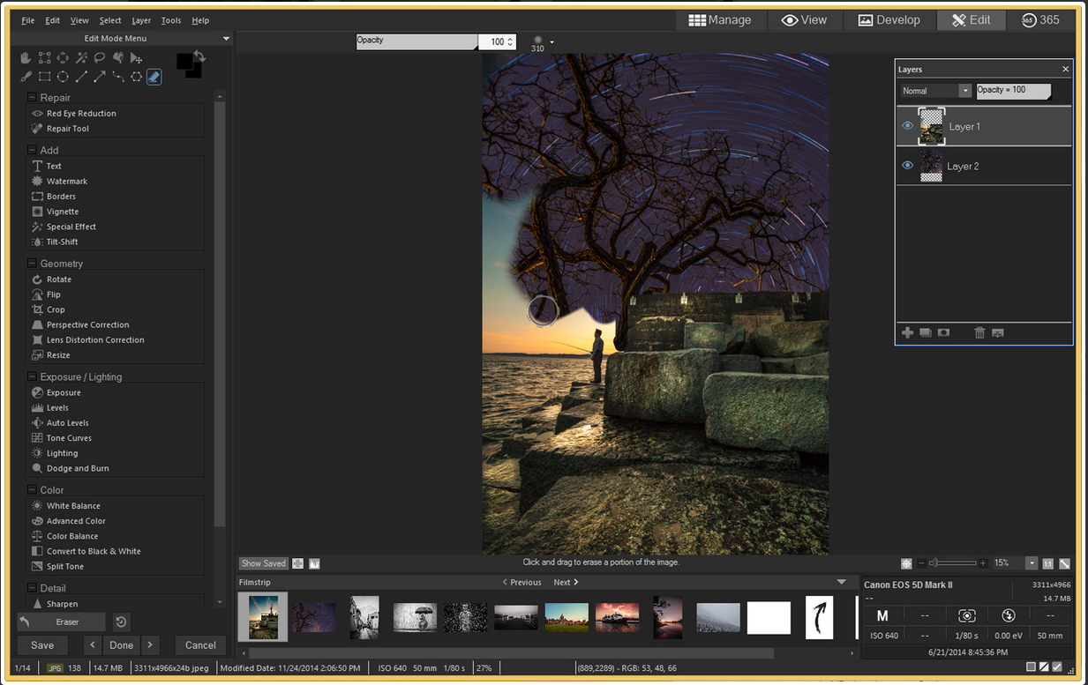Click the Save button
Viewport: 1088px width, 685px height.
[42, 645]
